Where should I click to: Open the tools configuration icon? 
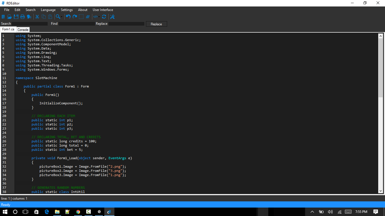pyautogui.click(x=112, y=17)
